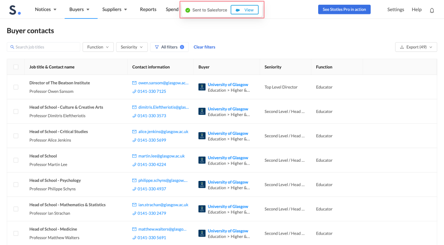Click Director of The Beatson Institute title
444x245 pixels.
tap(59, 83)
